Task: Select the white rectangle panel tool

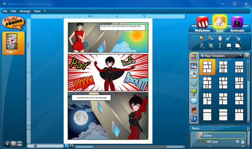Action: 229,46
